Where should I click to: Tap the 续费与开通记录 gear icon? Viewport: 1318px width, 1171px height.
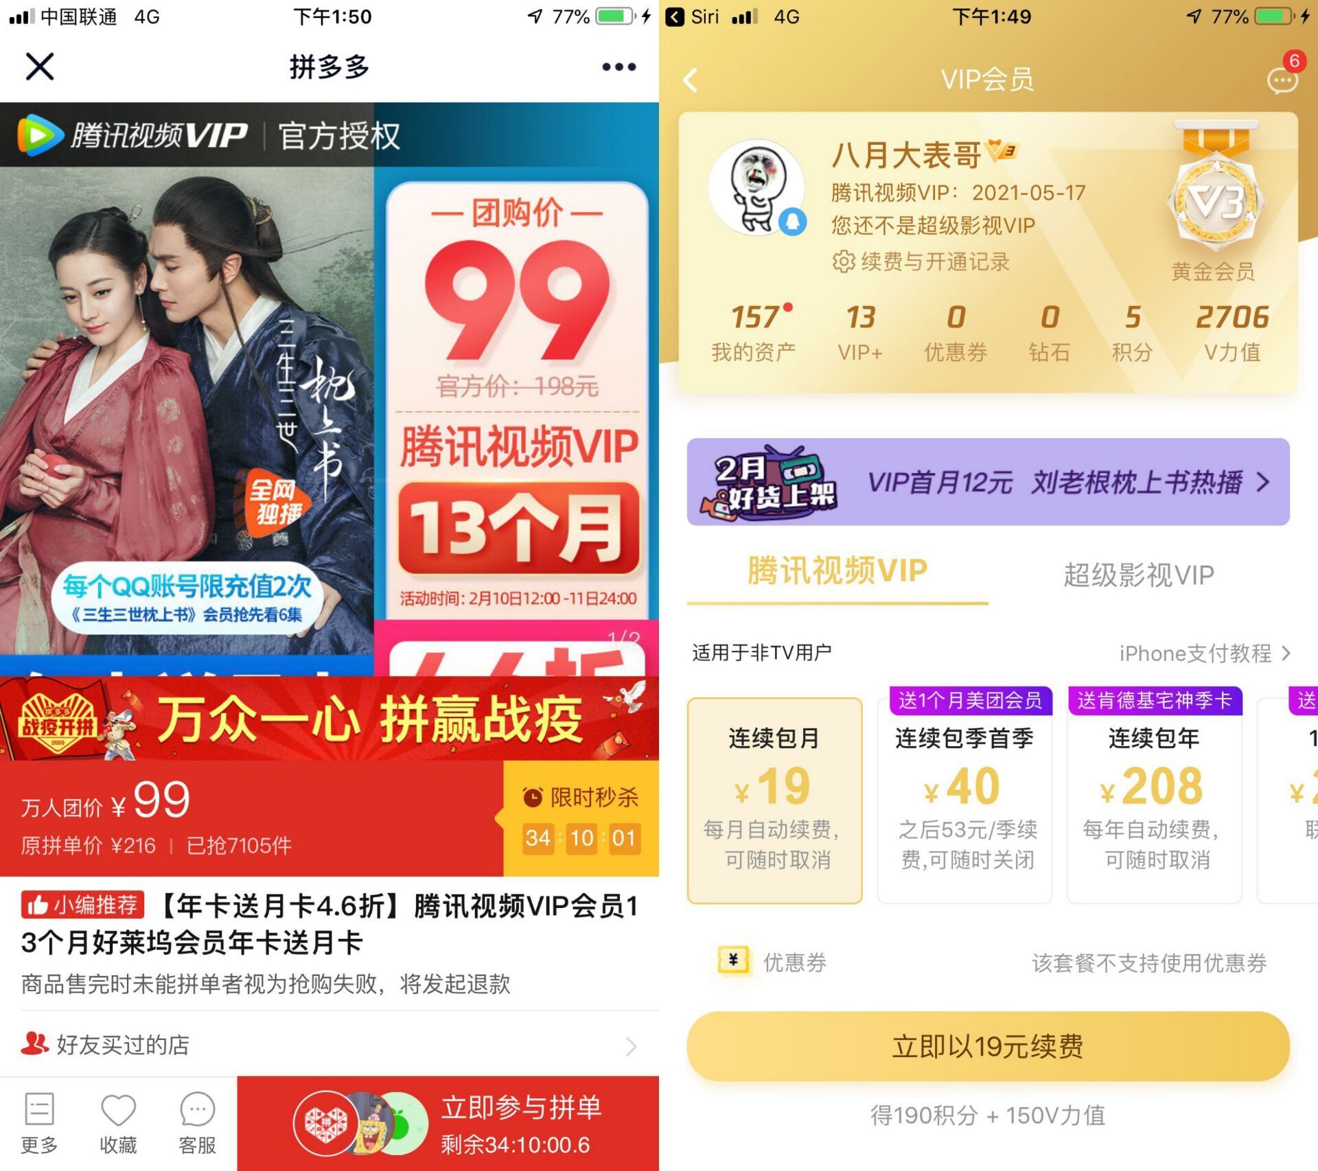[843, 262]
